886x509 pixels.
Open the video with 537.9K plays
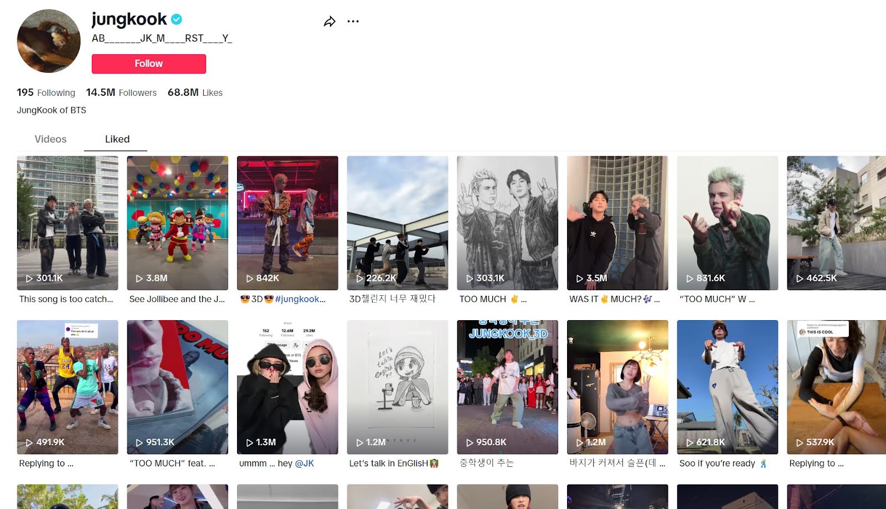click(836, 387)
